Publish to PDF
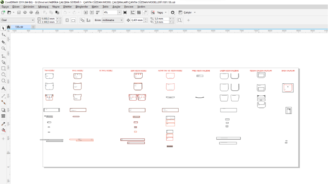Viewport: 328px width, 184px height. [98, 12]
